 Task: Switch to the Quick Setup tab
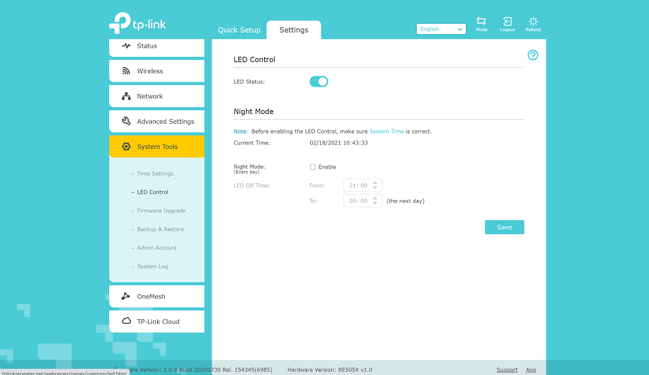239,30
